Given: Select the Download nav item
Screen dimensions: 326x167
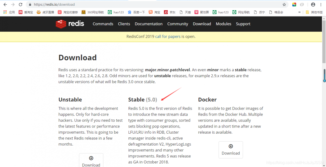Looking at the screenshot, I should [x=202, y=24].
